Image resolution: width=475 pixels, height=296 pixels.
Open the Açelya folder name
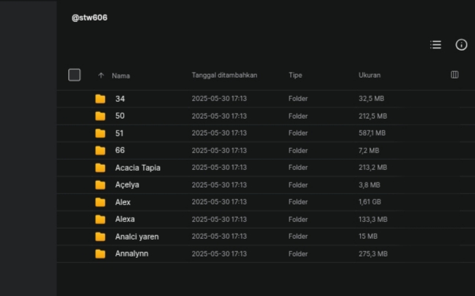[x=128, y=185]
